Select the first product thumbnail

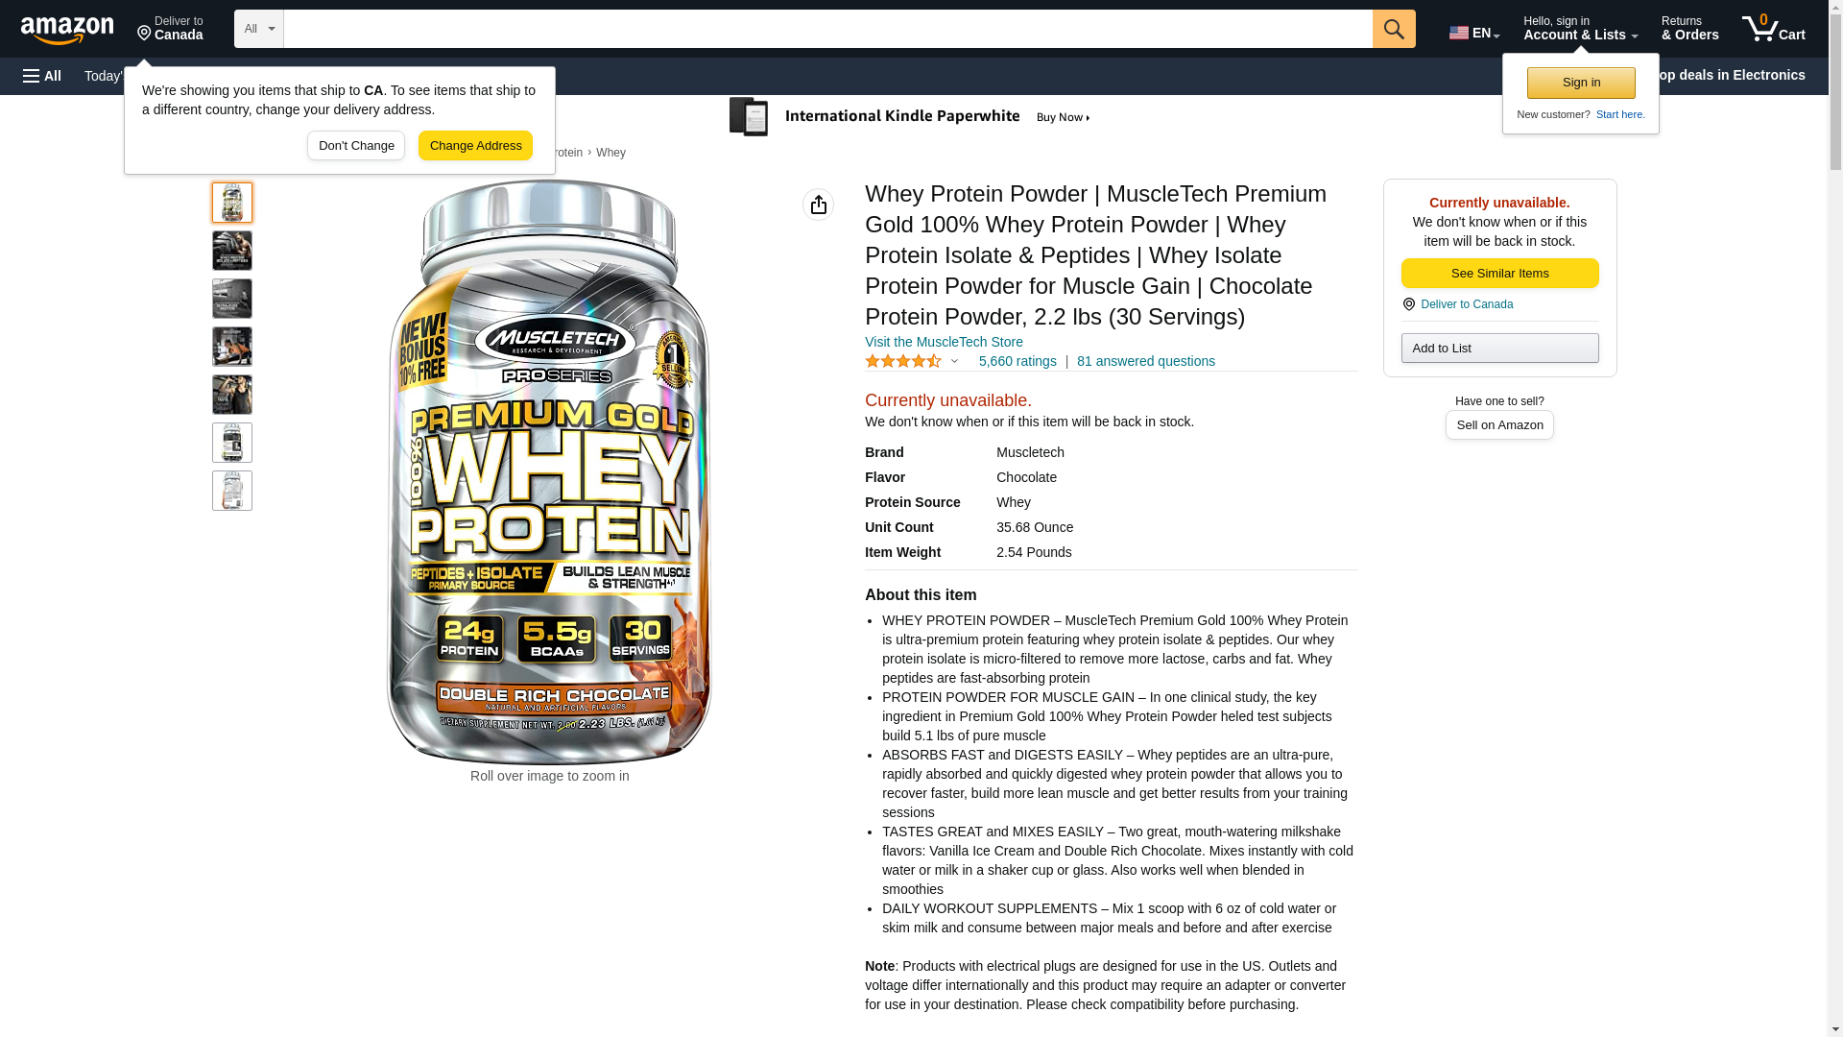click(232, 203)
